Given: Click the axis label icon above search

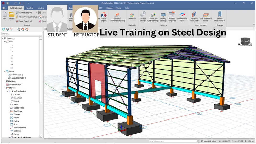Looking at the screenshot, I should (12, 29).
